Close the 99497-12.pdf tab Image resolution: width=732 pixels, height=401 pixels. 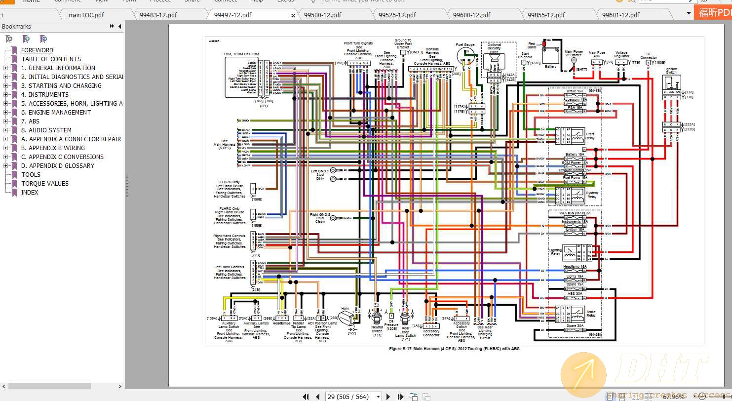tap(293, 15)
